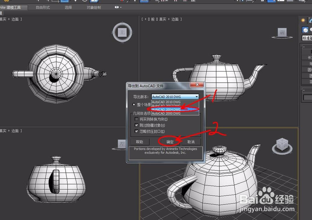Confirm the export with the 确定 button
312x220 pixels.
170,142
